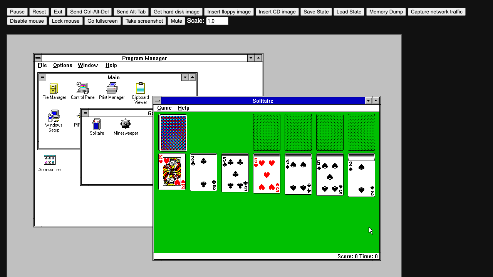Click the Save State button

(x=316, y=12)
